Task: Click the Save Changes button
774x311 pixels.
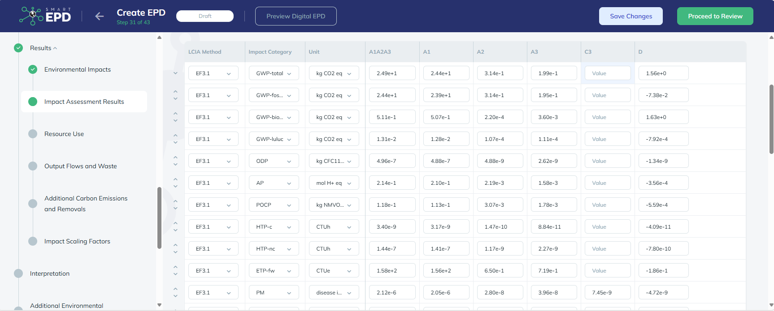Action: [x=631, y=16]
